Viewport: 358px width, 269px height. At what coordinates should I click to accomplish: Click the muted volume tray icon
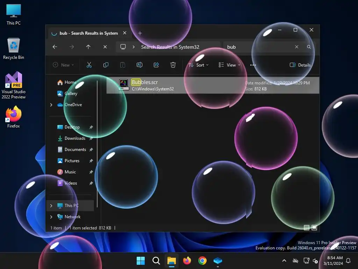coord(315,261)
